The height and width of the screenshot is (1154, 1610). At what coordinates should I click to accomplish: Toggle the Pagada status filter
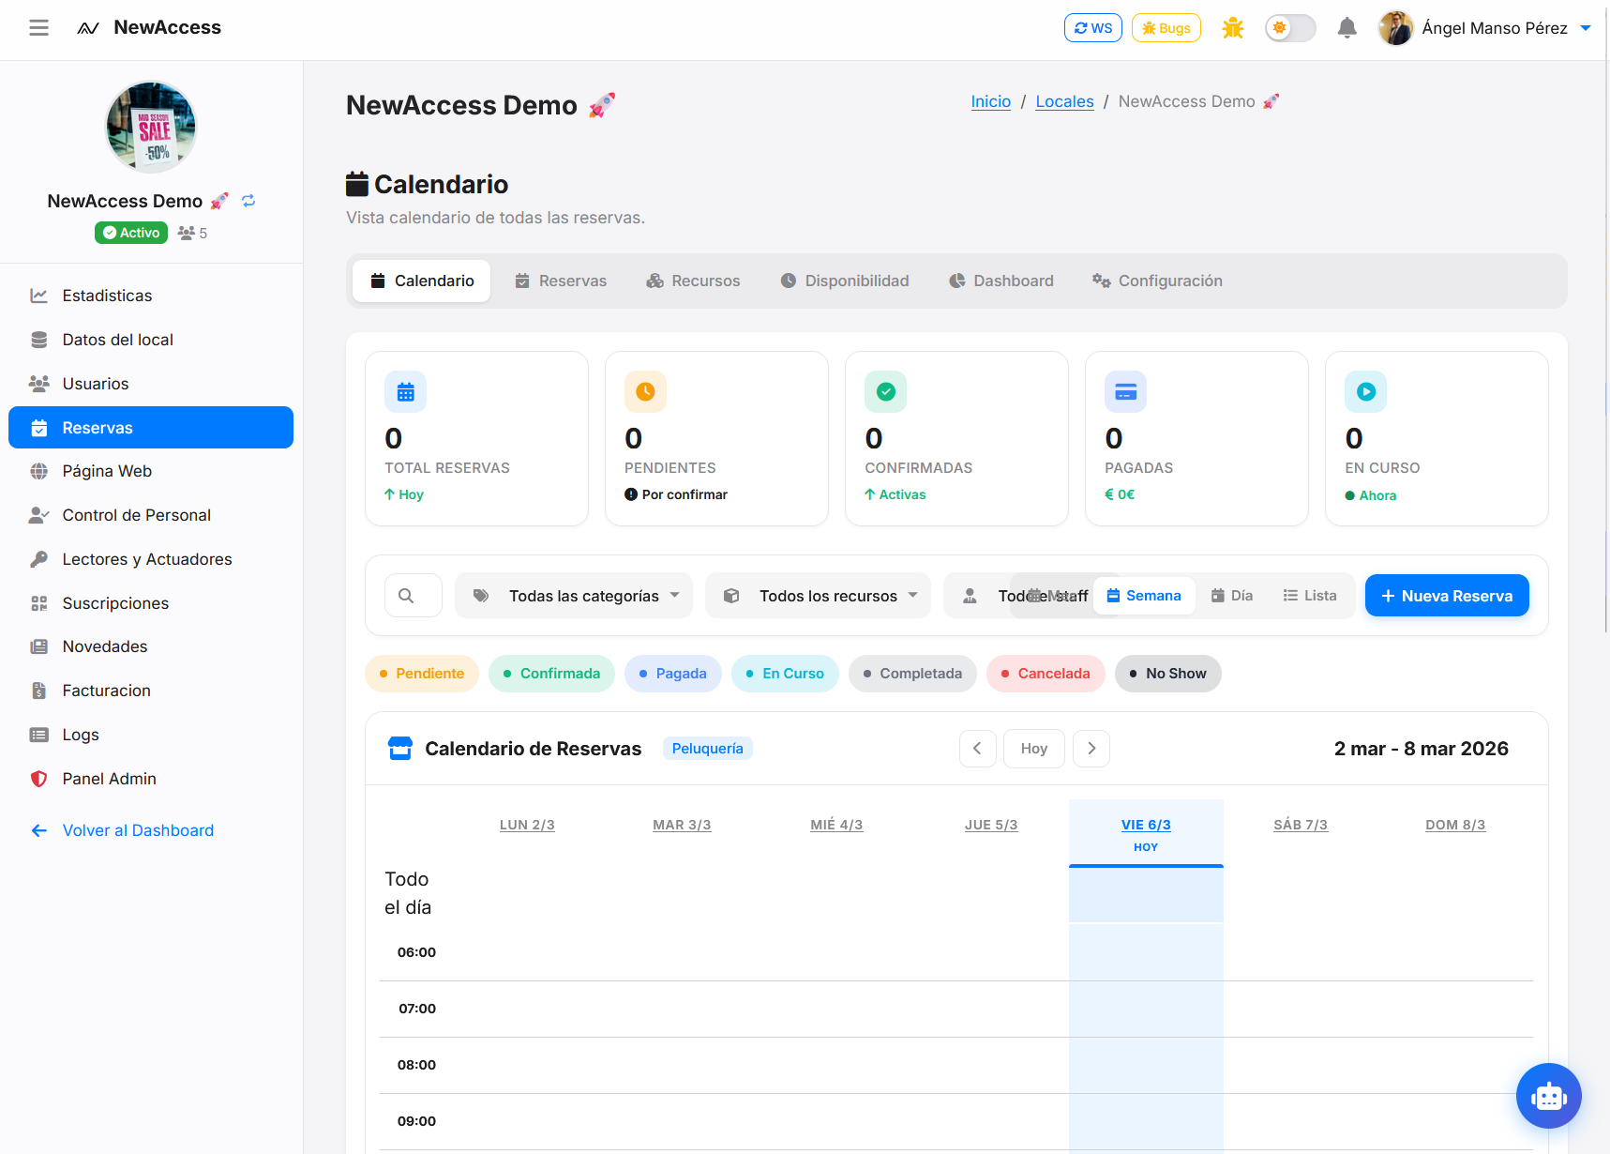point(672,674)
